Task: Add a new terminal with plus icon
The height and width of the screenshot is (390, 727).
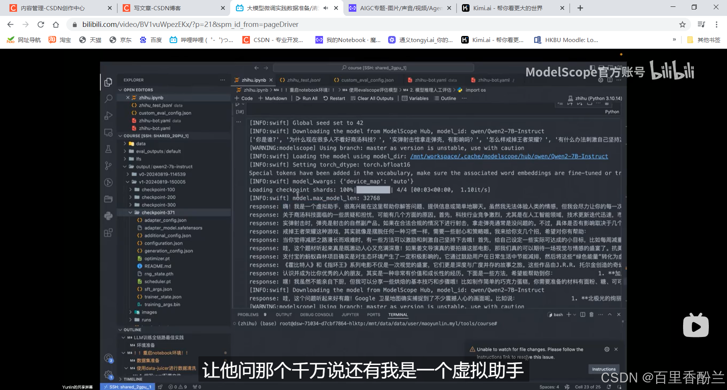Action: point(568,315)
